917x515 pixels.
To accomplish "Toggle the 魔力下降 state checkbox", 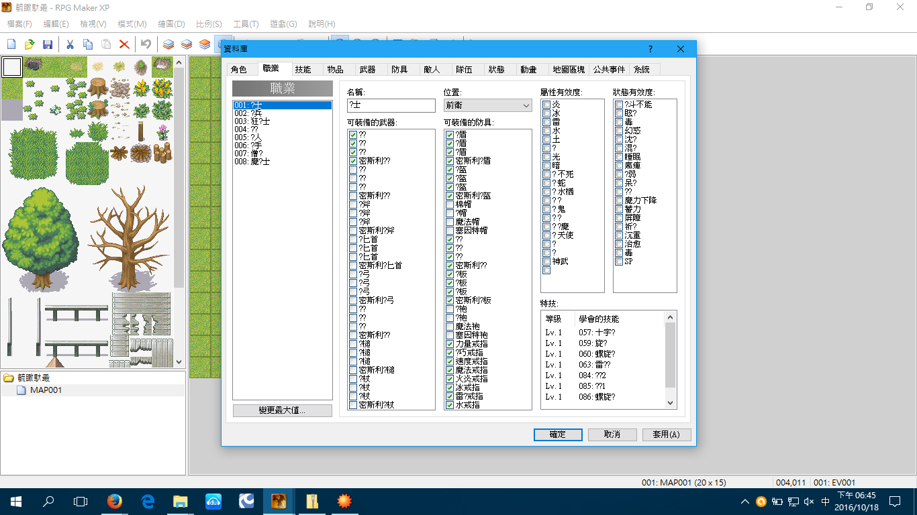I will click(x=619, y=201).
